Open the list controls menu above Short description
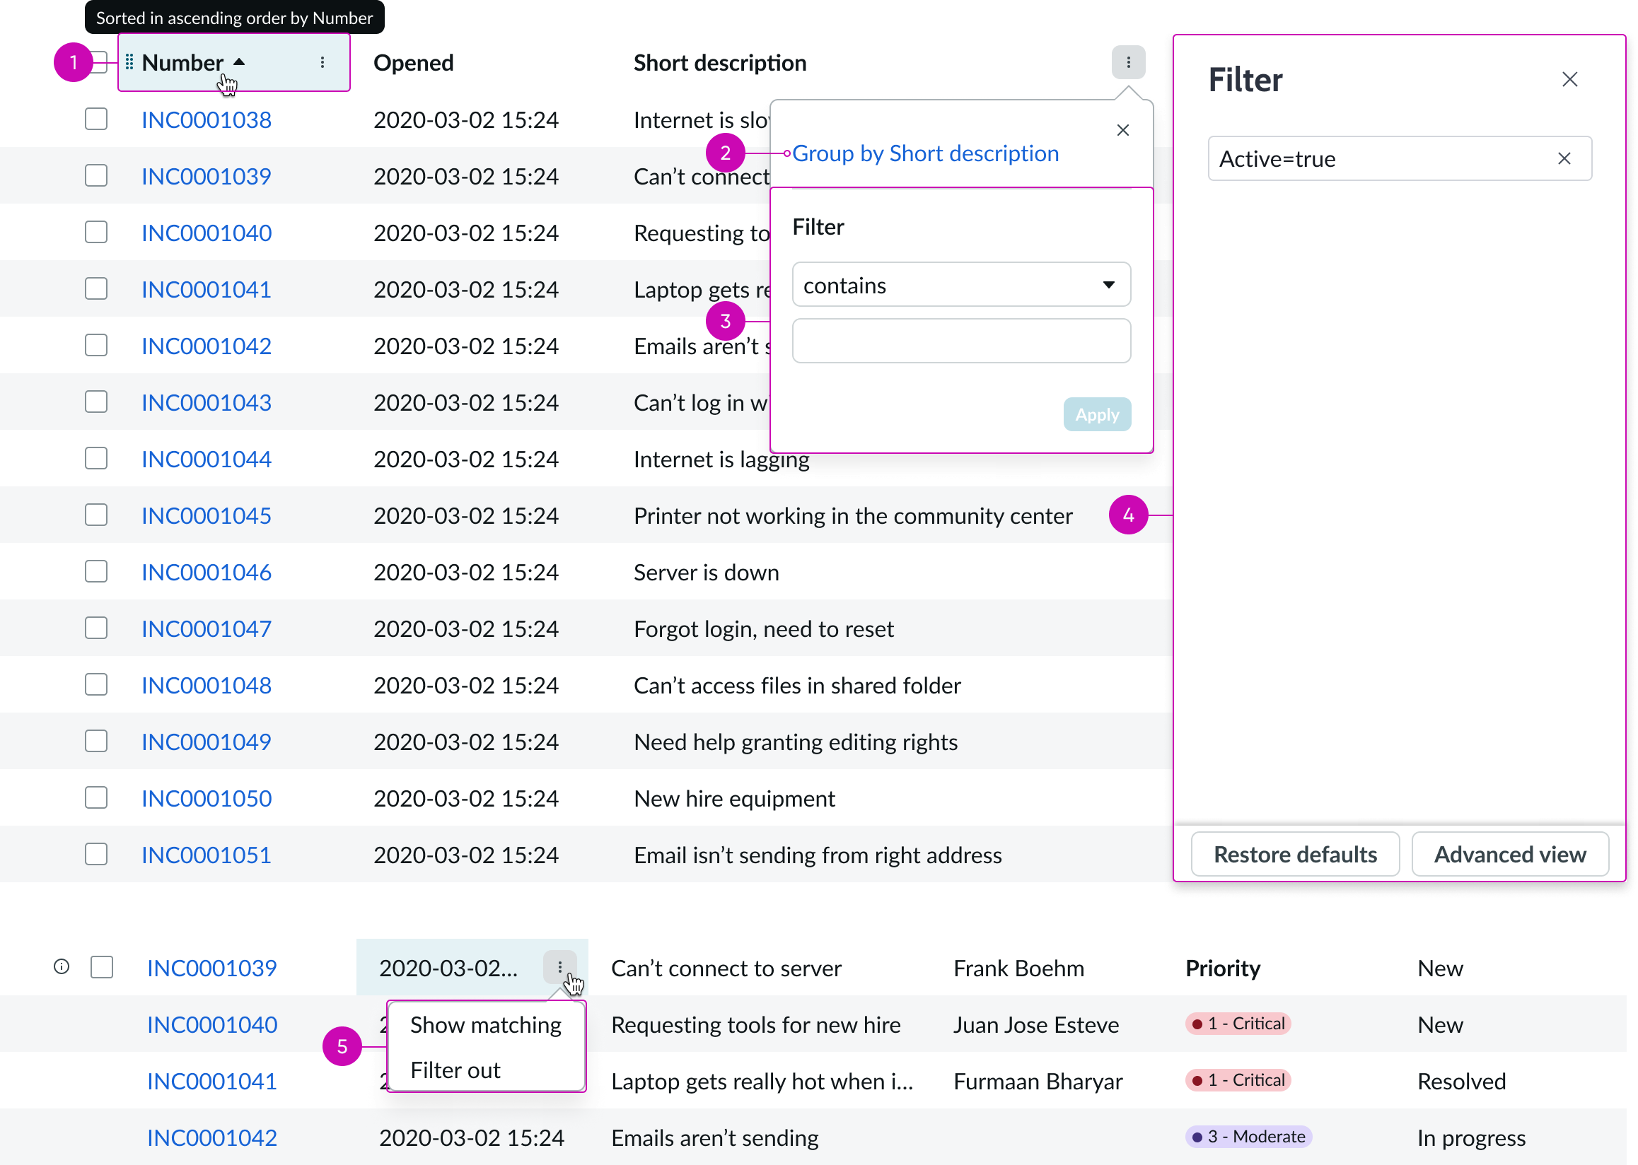This screenshot has width=1638, height=1165. pos(1128,62)
